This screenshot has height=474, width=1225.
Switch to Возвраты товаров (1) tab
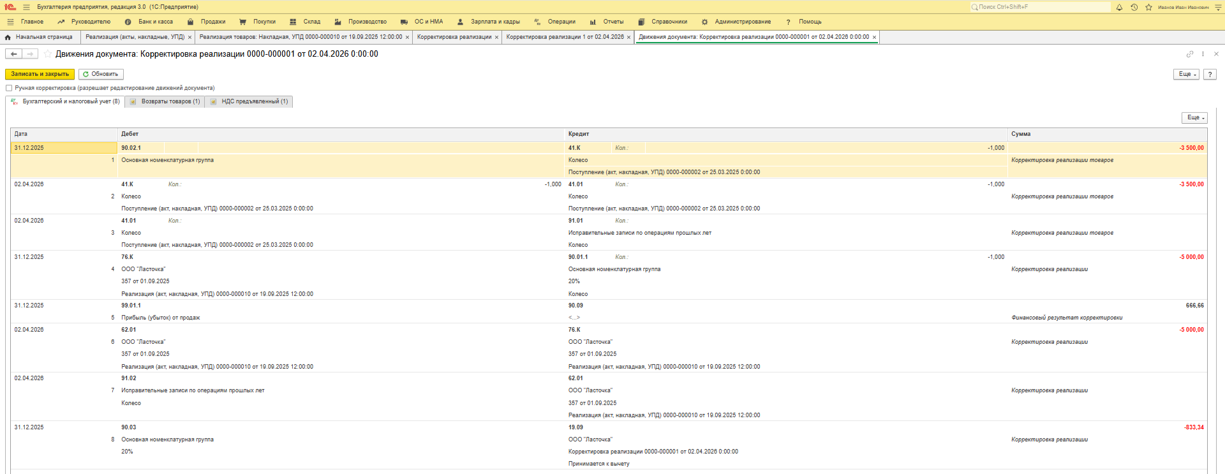tap(165, 101)
